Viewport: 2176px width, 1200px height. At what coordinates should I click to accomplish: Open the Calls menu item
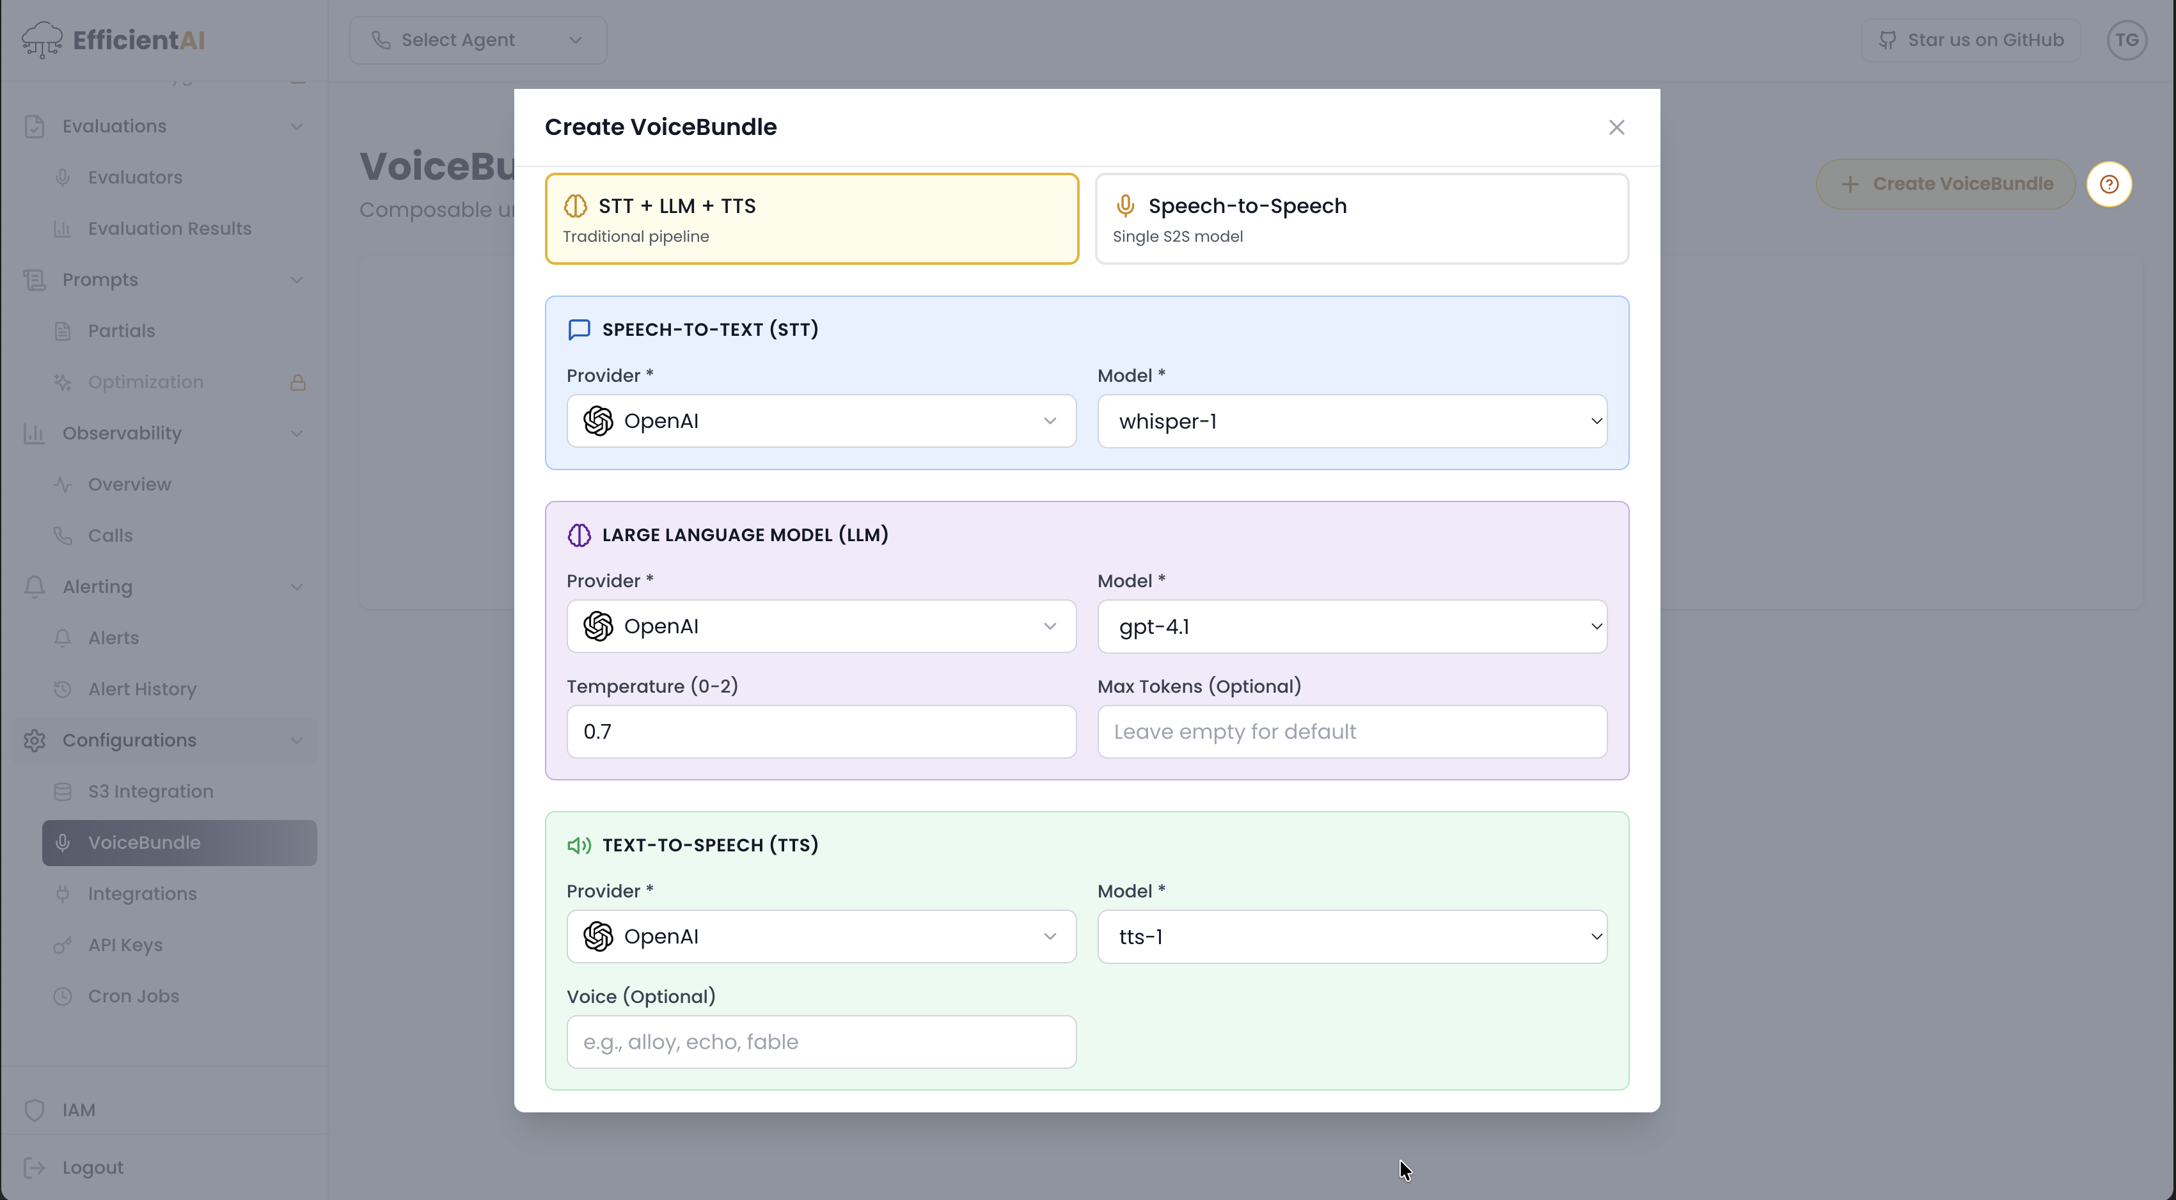(179, 535)
